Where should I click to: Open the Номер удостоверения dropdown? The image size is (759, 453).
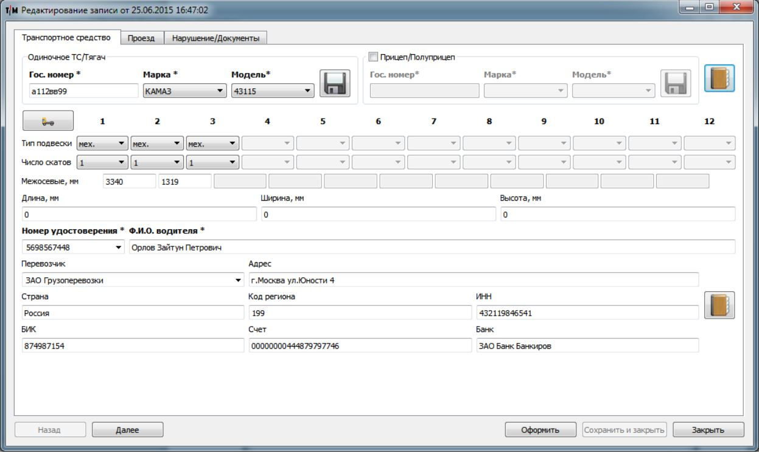72,247
